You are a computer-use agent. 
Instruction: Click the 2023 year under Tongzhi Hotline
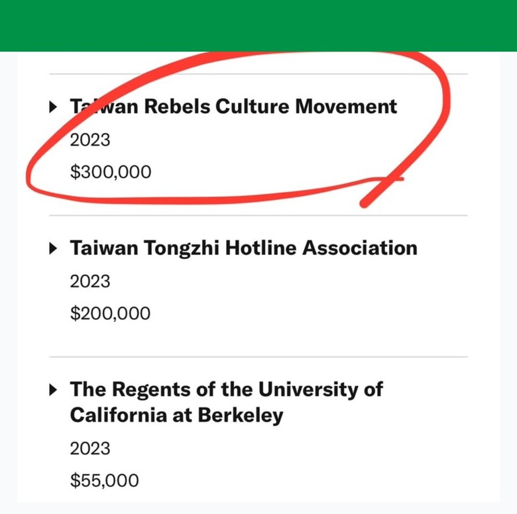pyautogui.click(x=90, y=282)
